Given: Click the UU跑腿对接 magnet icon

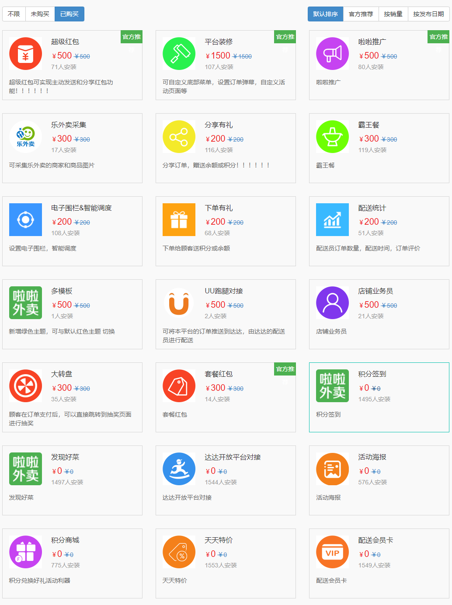Looking at the screenshot, I should (x=179, y=303).
